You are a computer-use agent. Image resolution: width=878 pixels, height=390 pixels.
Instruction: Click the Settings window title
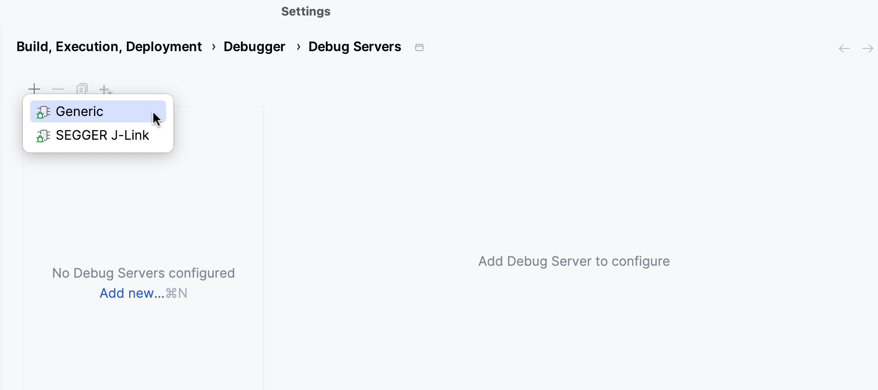tap(306, 11)
